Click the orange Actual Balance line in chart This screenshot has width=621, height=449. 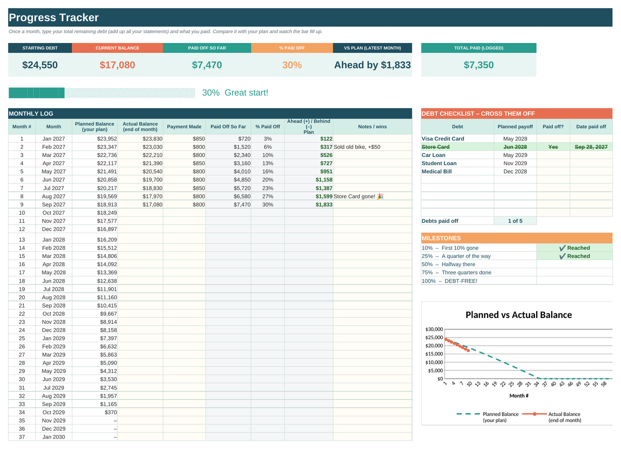click(457, 344)
